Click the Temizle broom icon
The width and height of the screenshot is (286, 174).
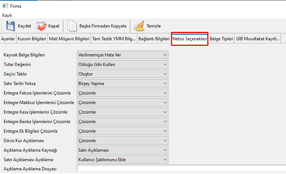[139, 26]
